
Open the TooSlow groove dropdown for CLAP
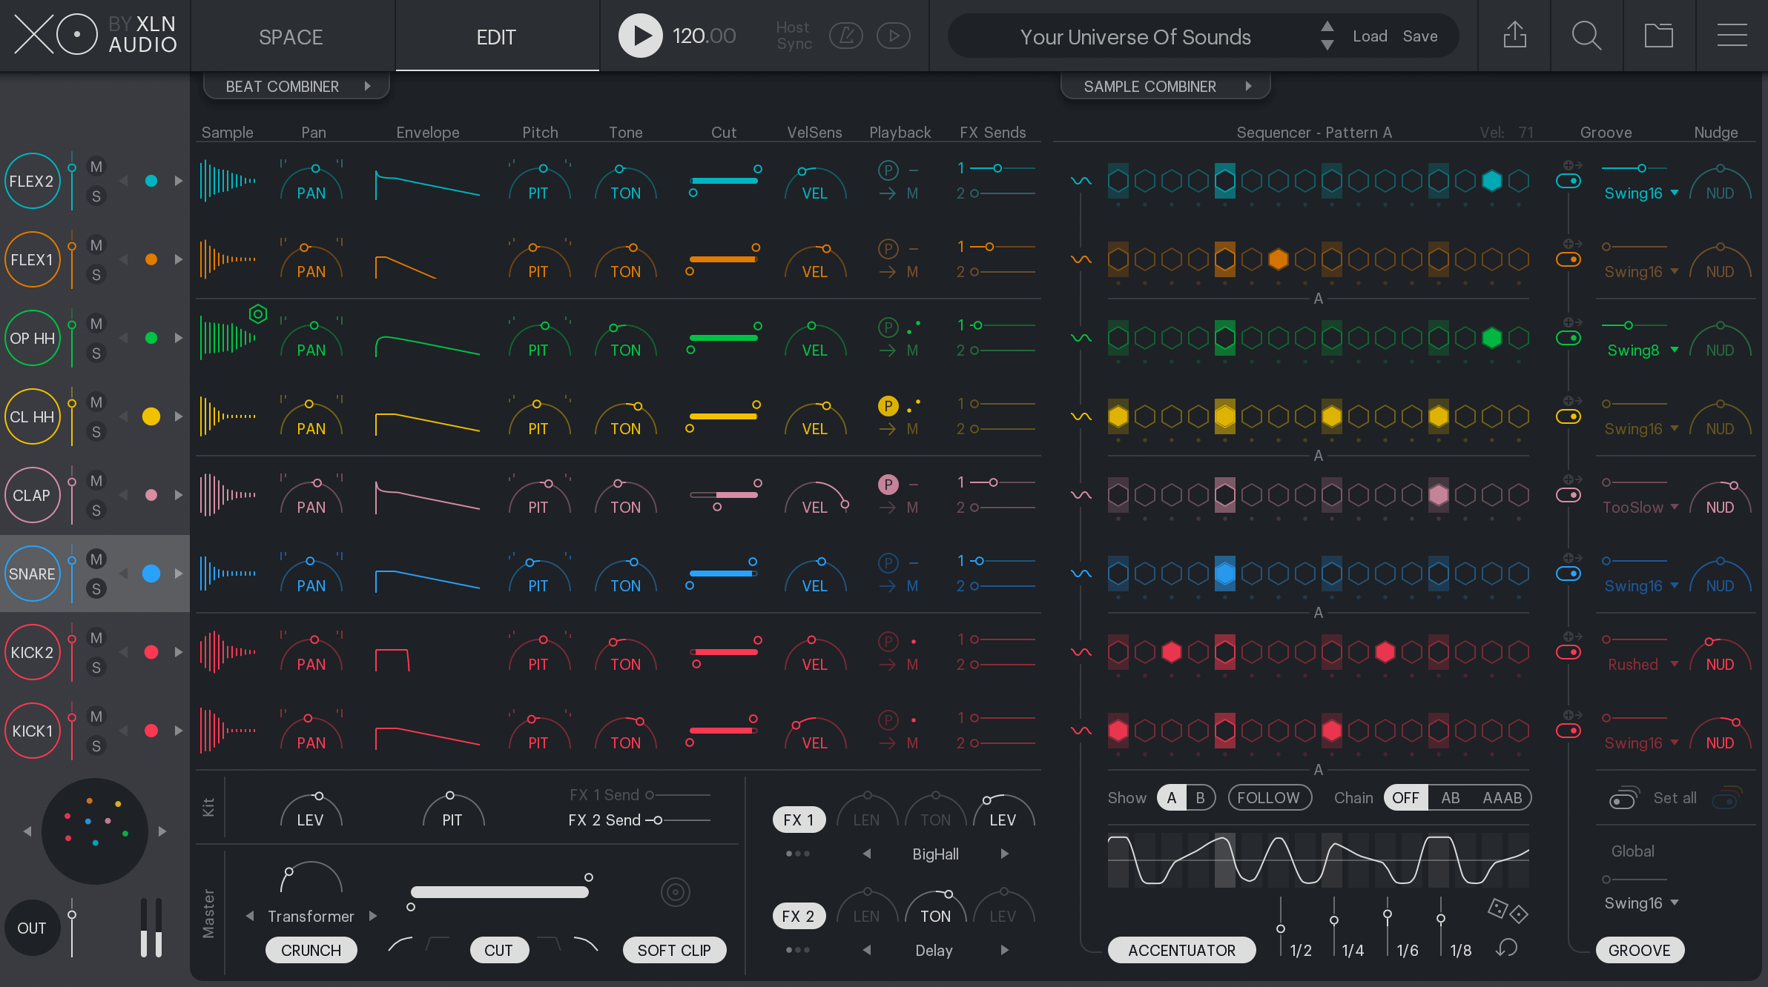pos(1638,507)
